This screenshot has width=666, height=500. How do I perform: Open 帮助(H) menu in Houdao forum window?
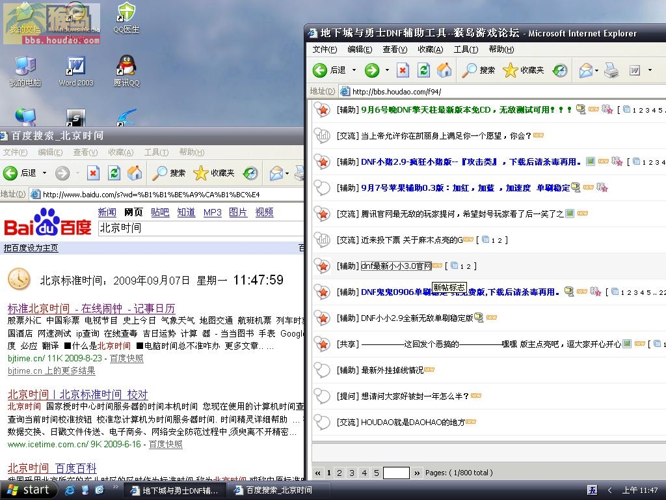501,49
